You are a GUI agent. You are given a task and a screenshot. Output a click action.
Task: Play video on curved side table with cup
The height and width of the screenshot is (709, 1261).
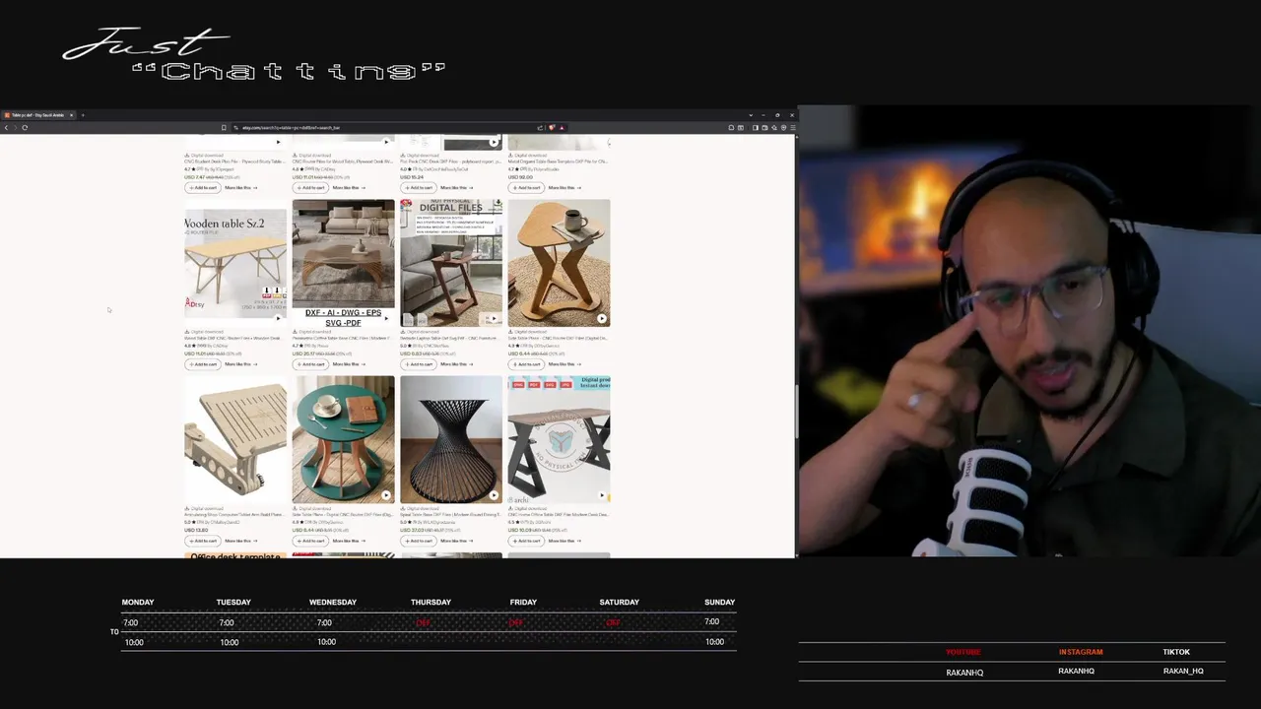602,318
